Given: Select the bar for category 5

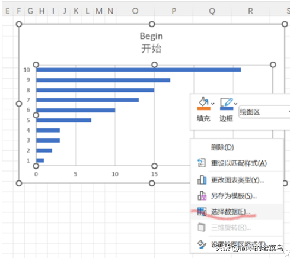Looking at the screenshot, I should click(64, 120).
